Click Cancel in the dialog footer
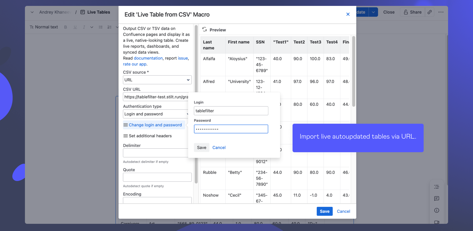 point(343,211)
